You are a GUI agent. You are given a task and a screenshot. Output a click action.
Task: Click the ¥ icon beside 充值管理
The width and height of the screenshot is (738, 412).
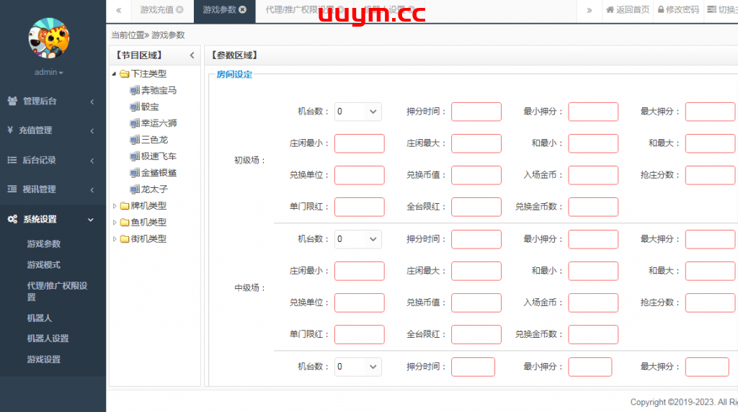(x=10, y=130)
